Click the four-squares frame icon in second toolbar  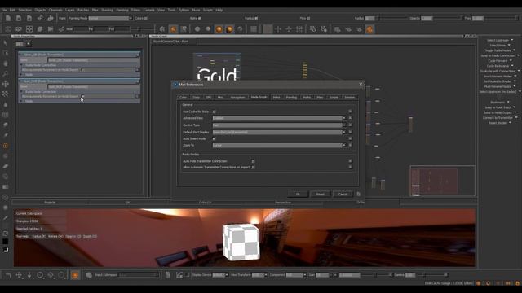pos(29,29)
